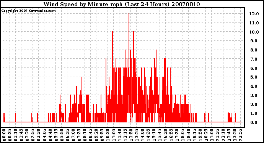Click the 10.0 y-axis label
This screenshot has width=264, height=143.
254,32
